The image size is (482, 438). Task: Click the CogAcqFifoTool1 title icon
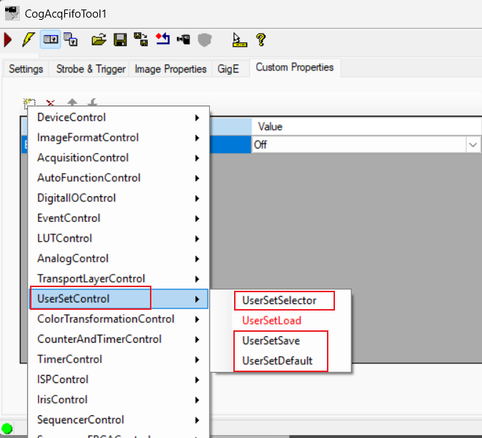[12, 13]
